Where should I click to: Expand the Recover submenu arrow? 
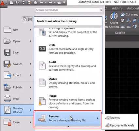tap(98, 118)
